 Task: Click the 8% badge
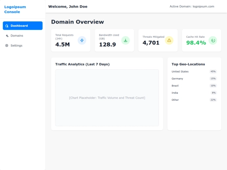(214, 93)
